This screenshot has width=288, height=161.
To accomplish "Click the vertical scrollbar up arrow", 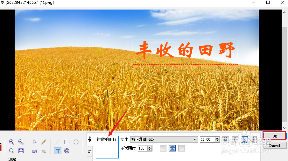I will [284, 12].
